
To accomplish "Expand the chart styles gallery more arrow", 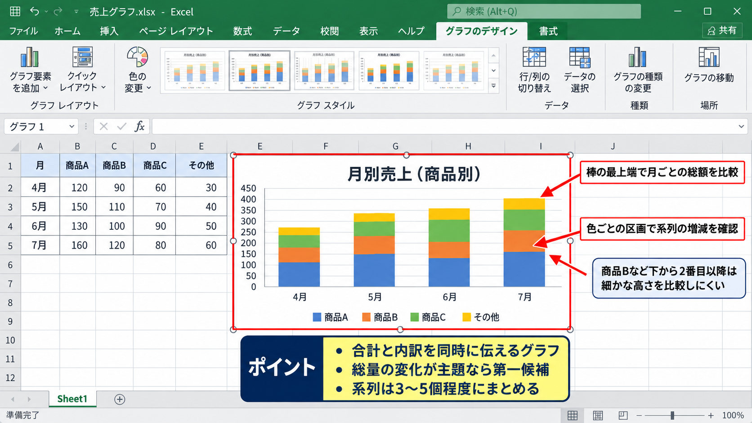I will pos(493,85).
